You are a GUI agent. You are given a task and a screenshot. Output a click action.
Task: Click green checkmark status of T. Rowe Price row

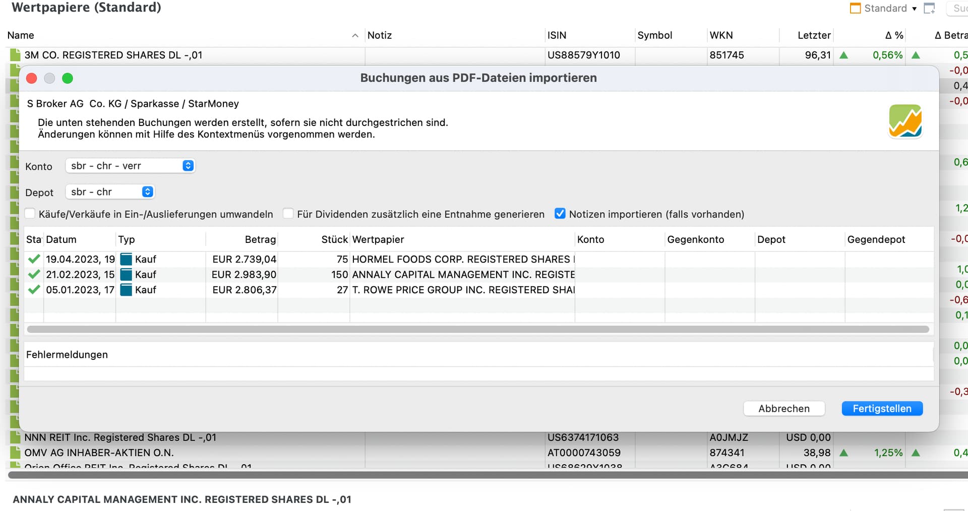point(34,290)
